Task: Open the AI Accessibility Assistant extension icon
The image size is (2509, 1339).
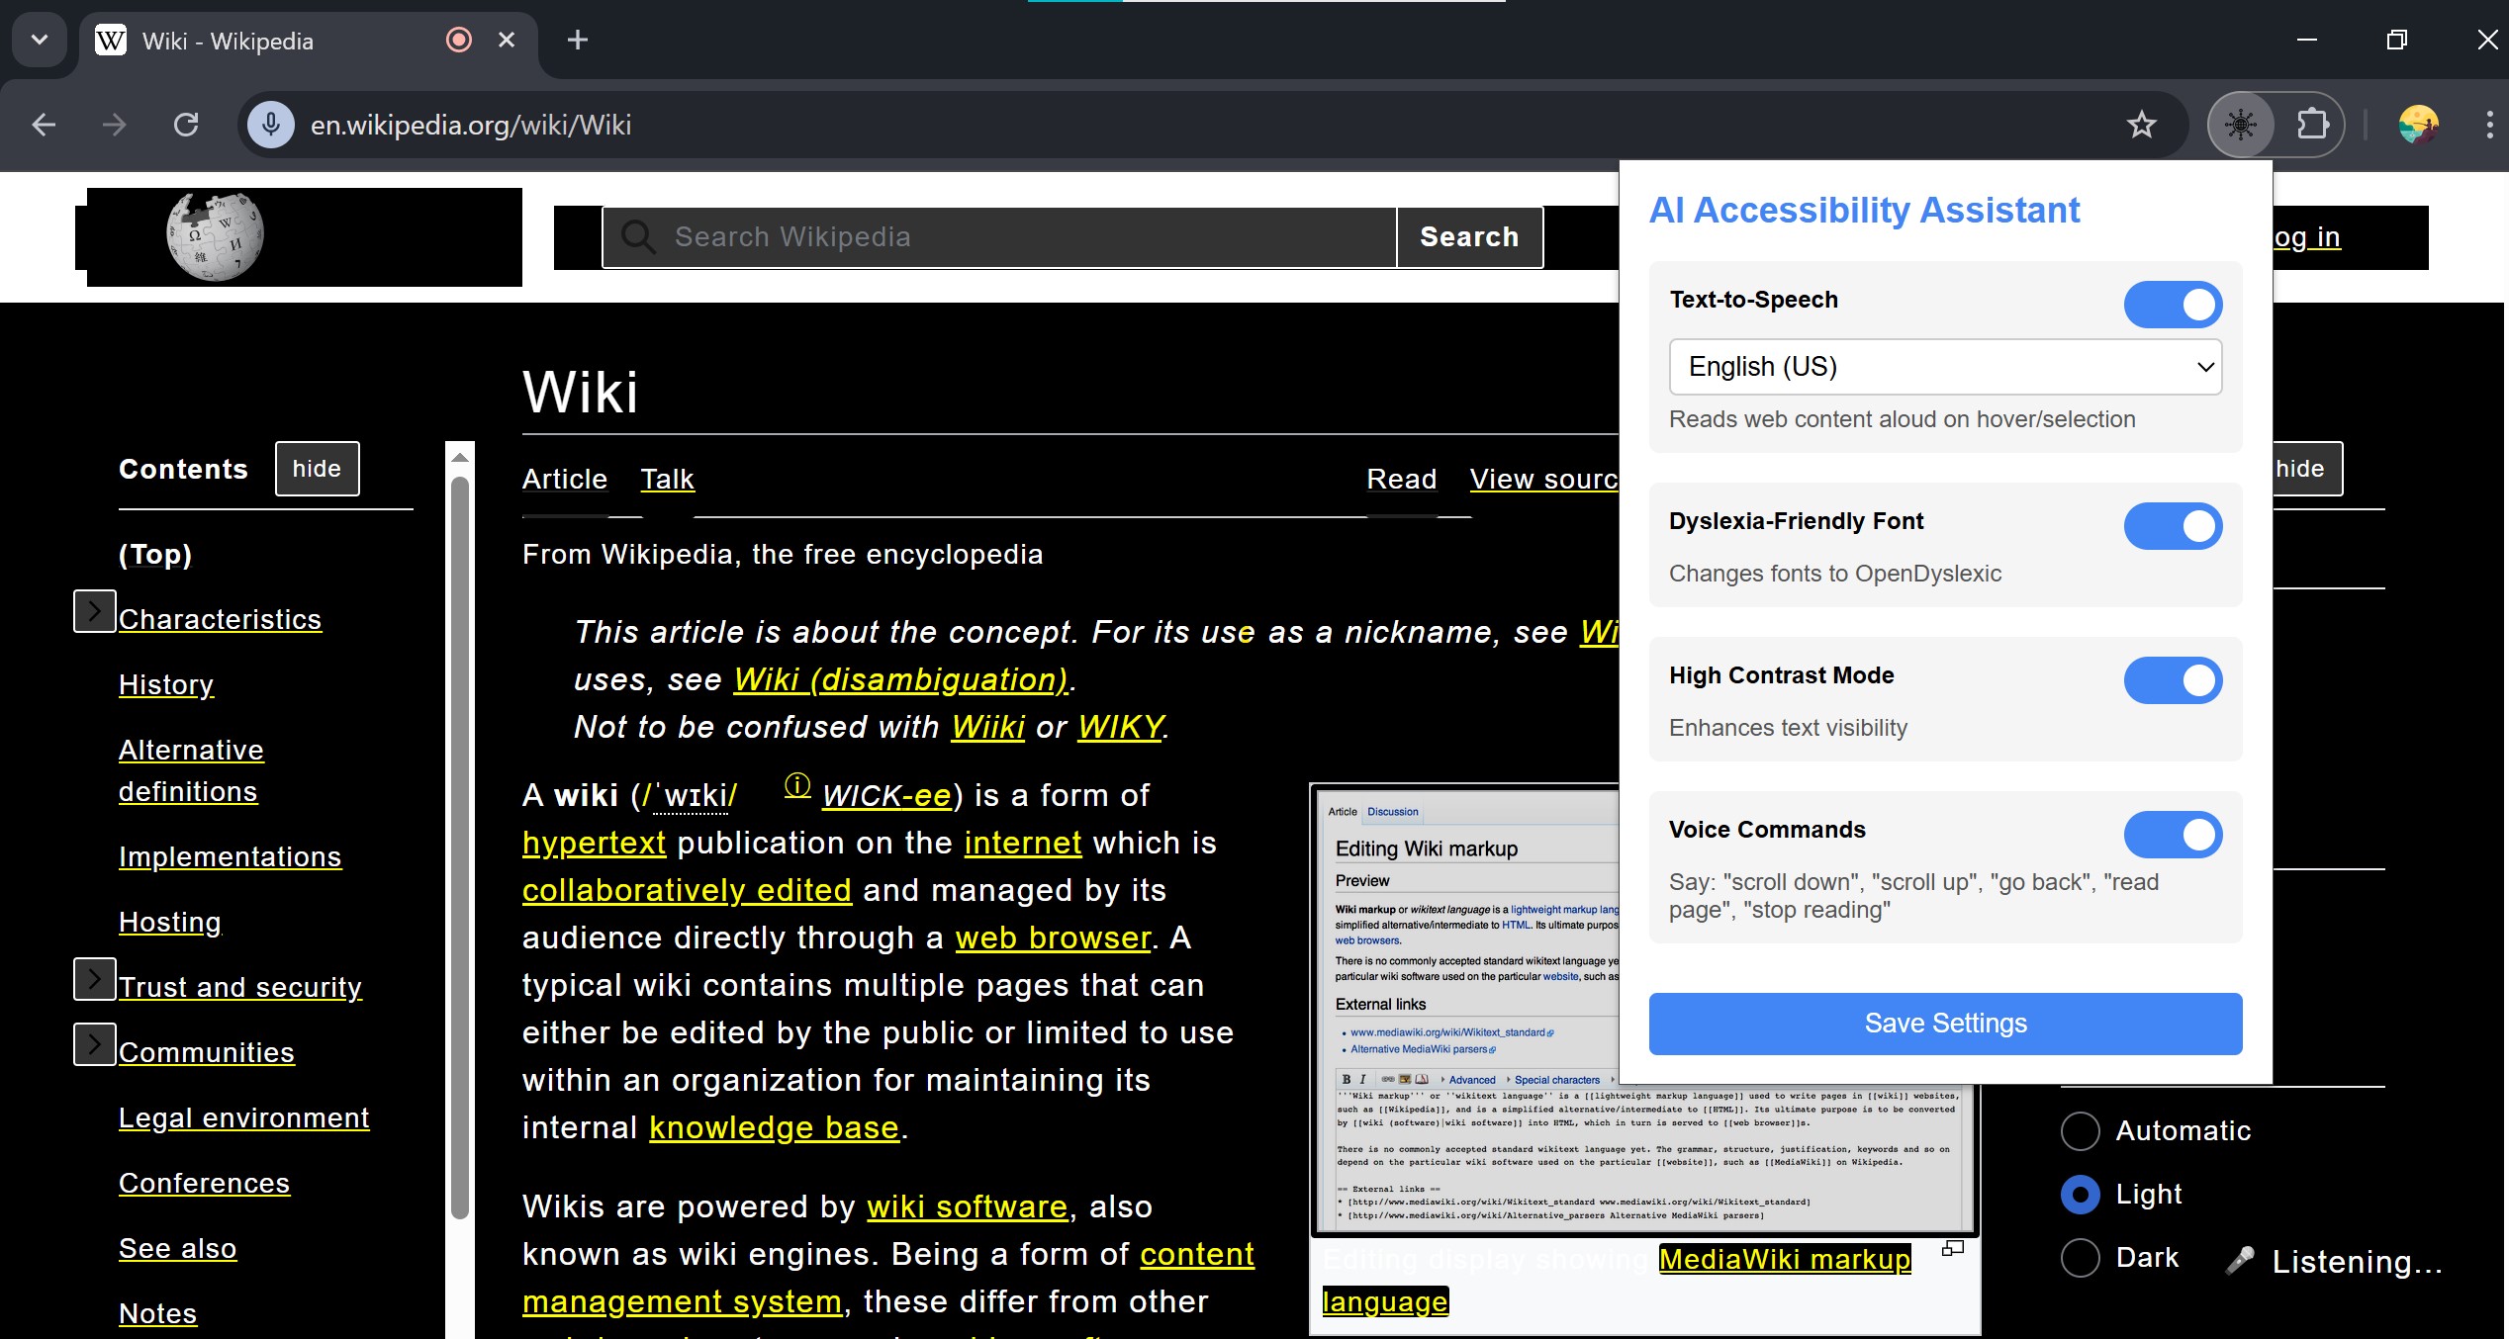Action: 2241,126
